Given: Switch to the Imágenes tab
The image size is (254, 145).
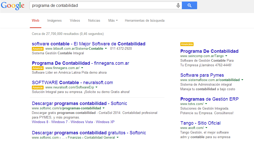Looking at the screenshot, I should [54, 21].
